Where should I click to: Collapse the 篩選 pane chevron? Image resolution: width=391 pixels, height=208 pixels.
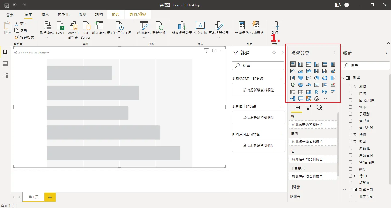tap(283, 53)
